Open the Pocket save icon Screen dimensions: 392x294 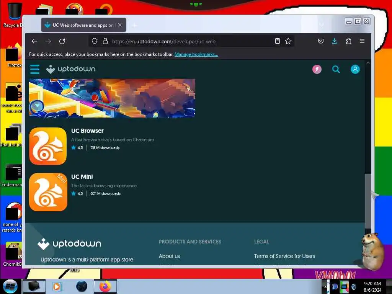point(321,41)
